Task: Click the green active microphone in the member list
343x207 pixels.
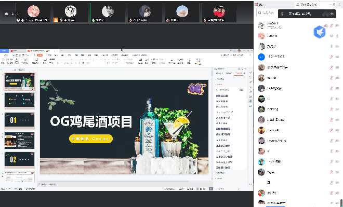Action: pyautogui.click(x=332, y=46)
